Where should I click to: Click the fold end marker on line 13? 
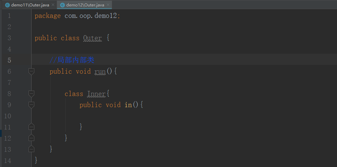(x=31, y=149)
